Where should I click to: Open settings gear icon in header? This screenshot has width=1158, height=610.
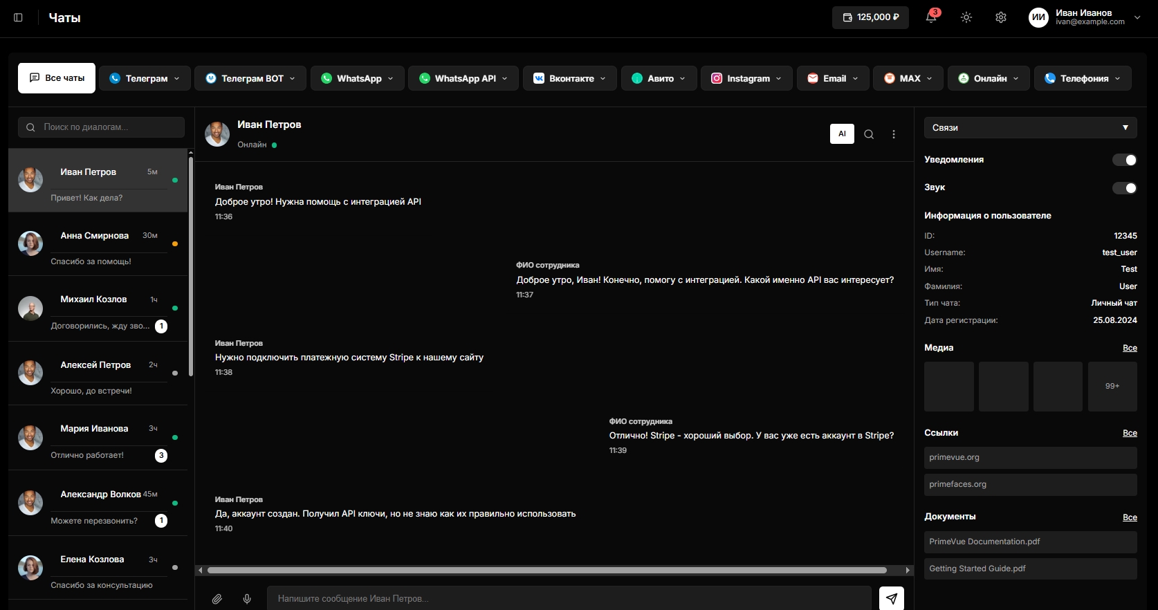[1001, 17]
